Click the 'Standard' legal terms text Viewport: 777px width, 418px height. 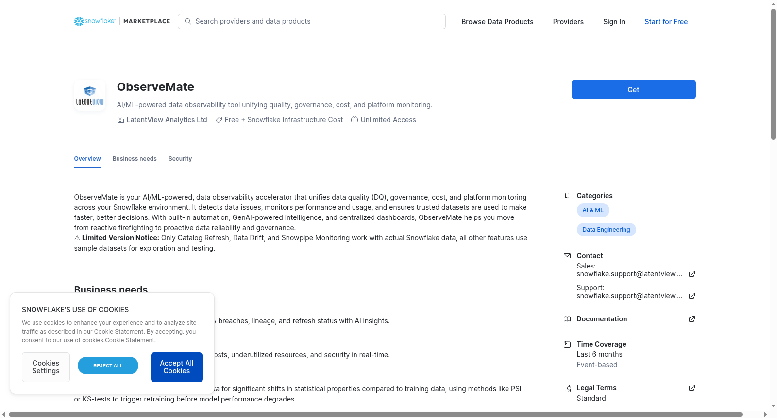pos(591,398)
